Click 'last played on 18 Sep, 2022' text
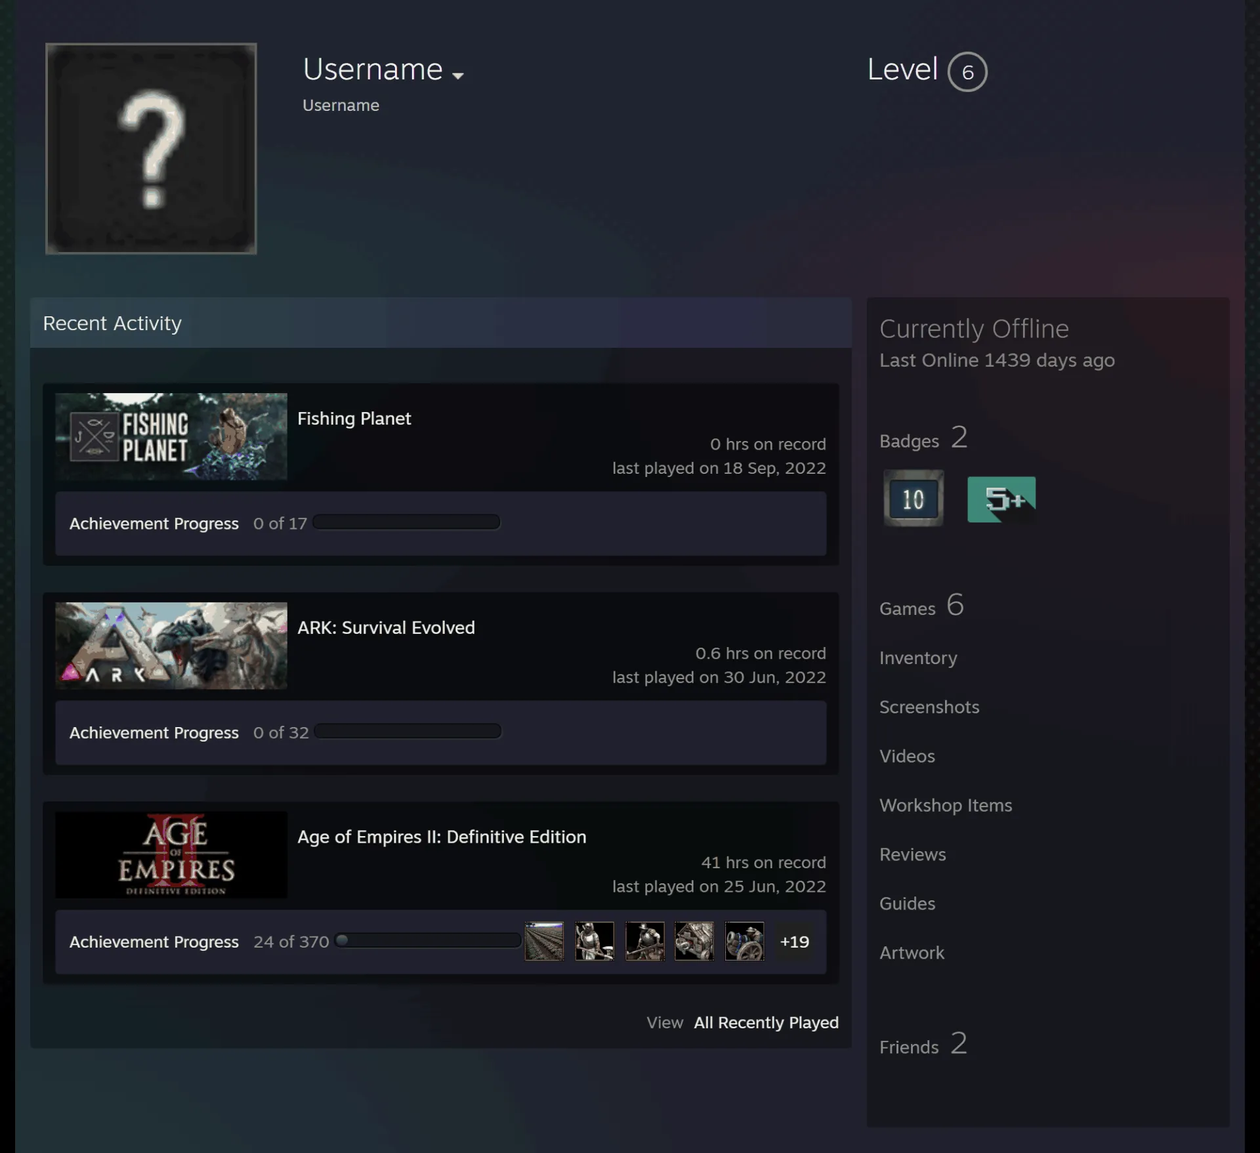1260x1153 pixels. tap(719, 469)
